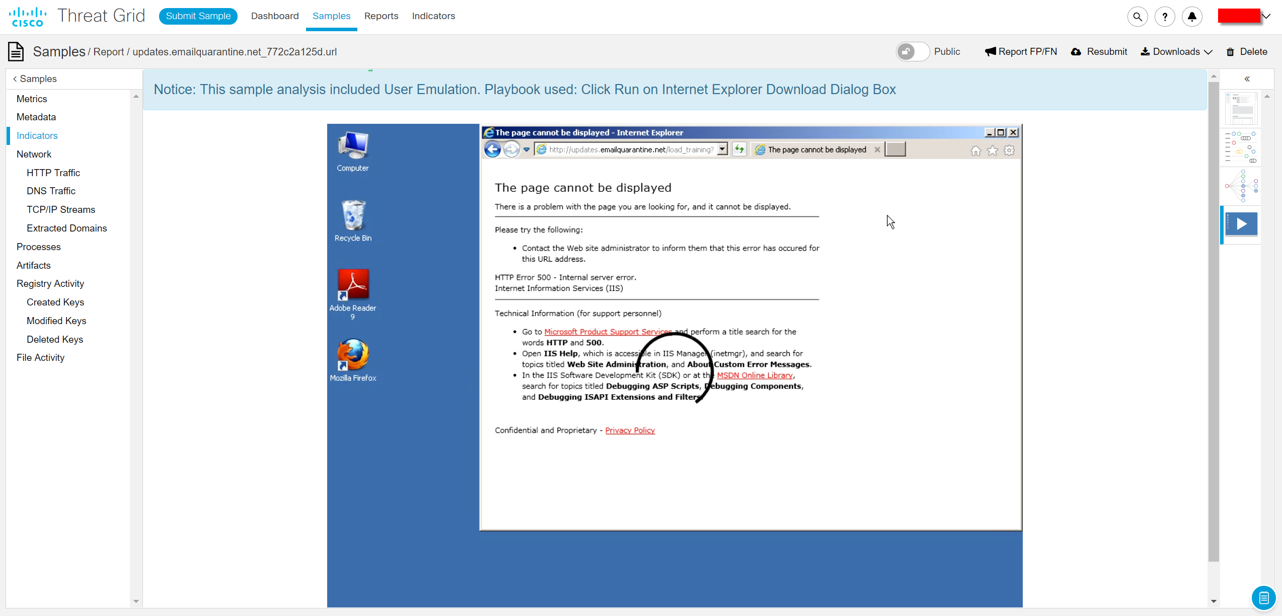Select HTTP Traffic in sidebar
The height and width of the screenshot is (616, 1282).
point(53,173)
